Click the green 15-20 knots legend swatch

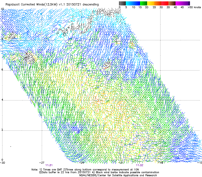click(144, 3)
